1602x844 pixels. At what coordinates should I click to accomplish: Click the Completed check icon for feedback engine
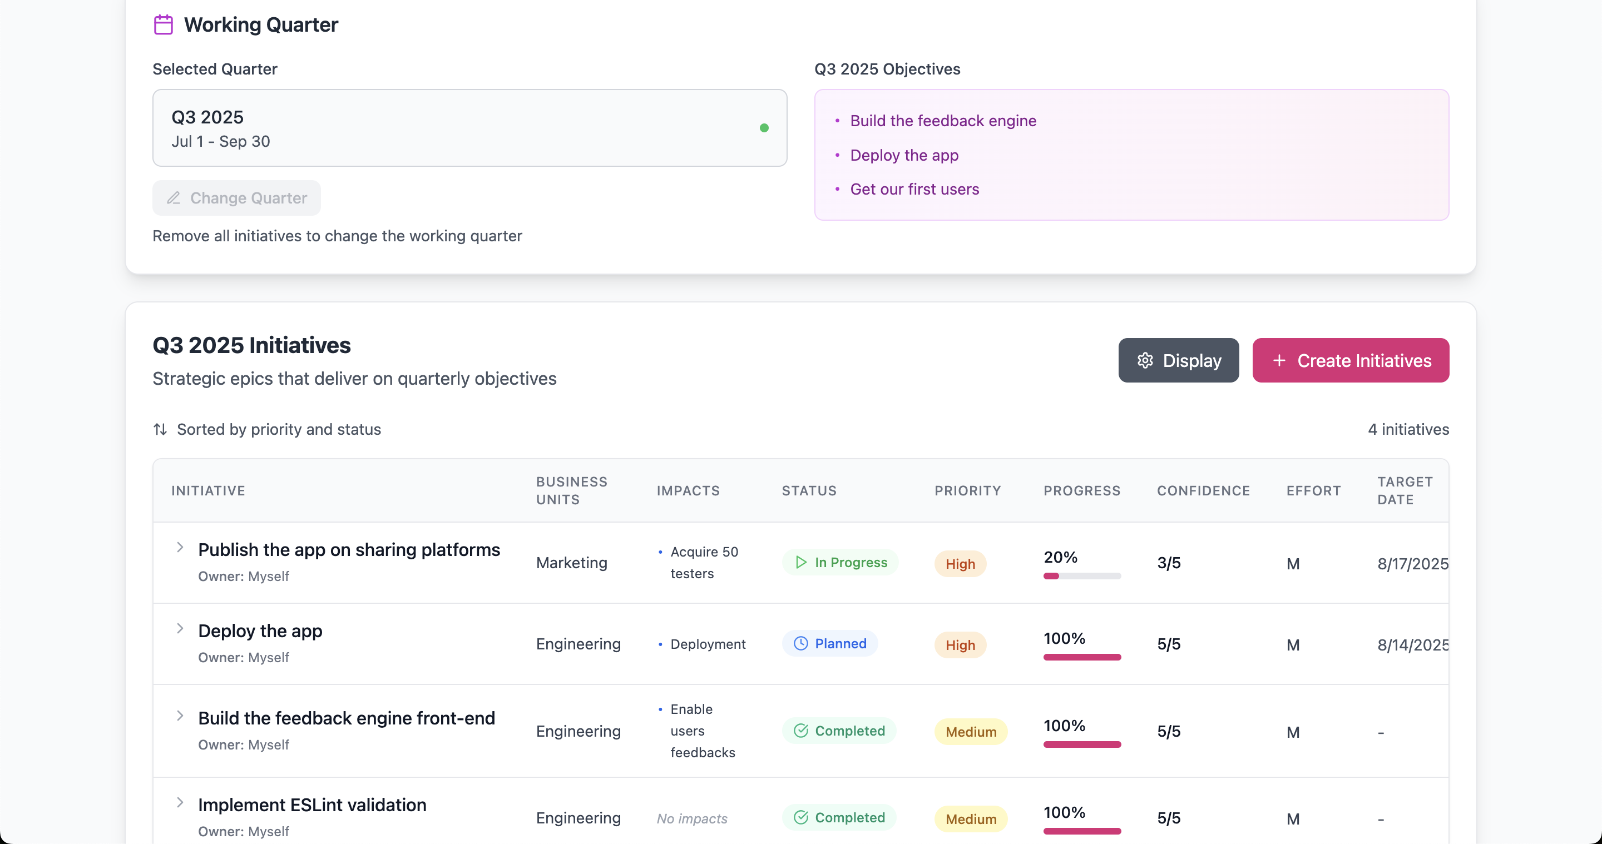point(801,731)
